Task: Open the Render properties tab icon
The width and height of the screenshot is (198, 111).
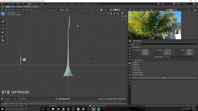Action: pos(130,48)
